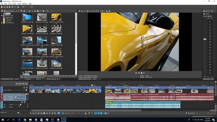Expand the Storyboard Bins tree node

click(x=2, y=23)
